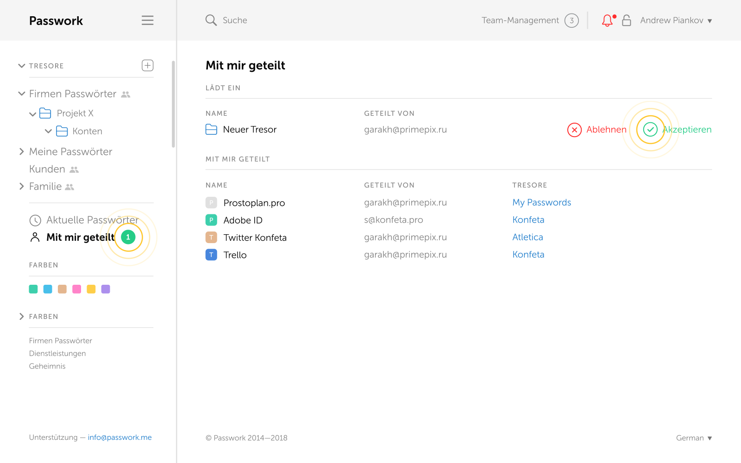Select Dienstleistungen tag filter
741x463 pixels.
pos(57,353)
